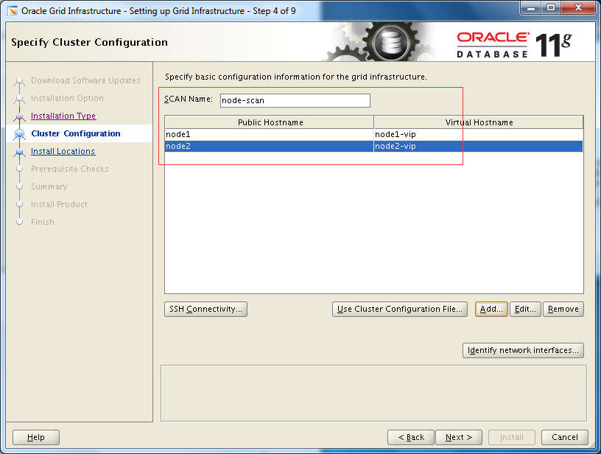Select the Cluster Configuration step
The height and width of the screenshot is (454, 601).
pos(76,133)
